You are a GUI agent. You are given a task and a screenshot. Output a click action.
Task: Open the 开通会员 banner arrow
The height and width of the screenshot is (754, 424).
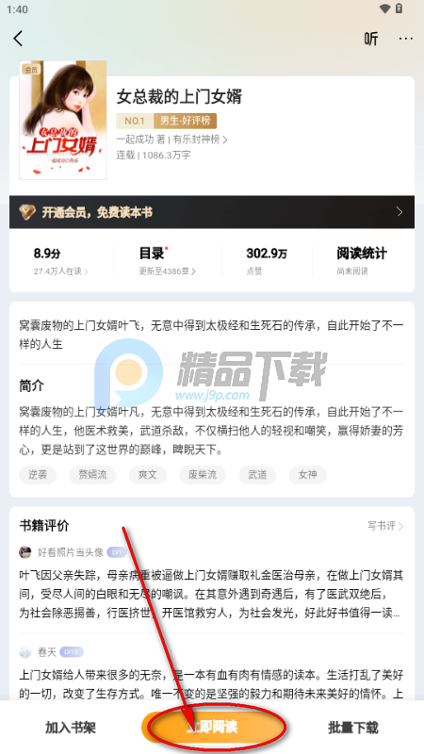(x=400, y=212)
